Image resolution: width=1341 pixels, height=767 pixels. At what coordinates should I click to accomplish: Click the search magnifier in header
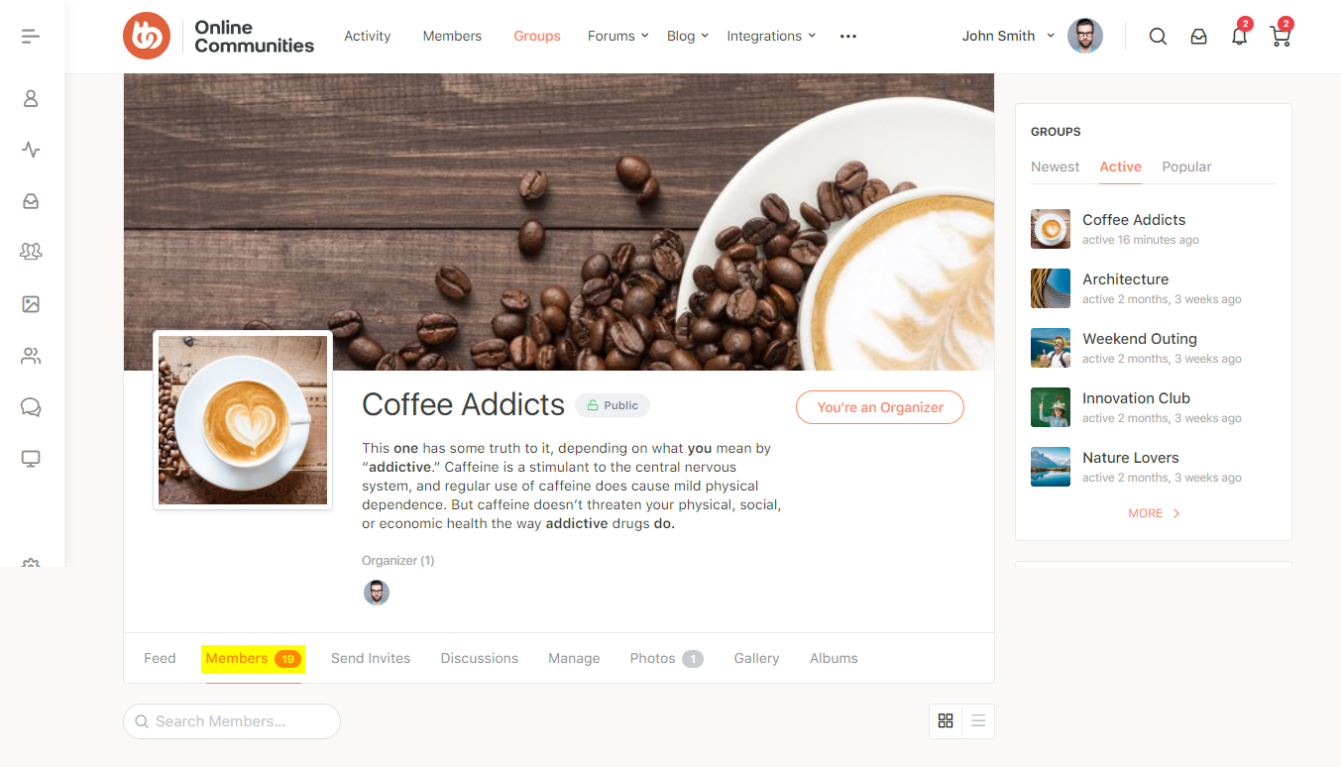pyautogui.click(x=1158, y=37)
